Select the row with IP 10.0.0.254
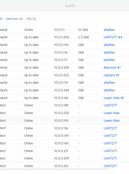The image size is (129, 174). coord(64,37)
